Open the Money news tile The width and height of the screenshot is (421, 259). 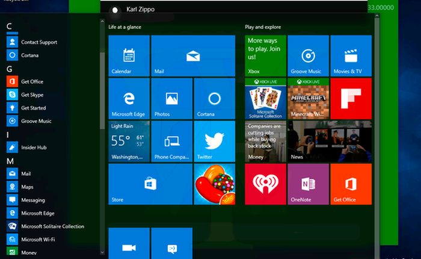pyautogui.click(x=265, y=141)
